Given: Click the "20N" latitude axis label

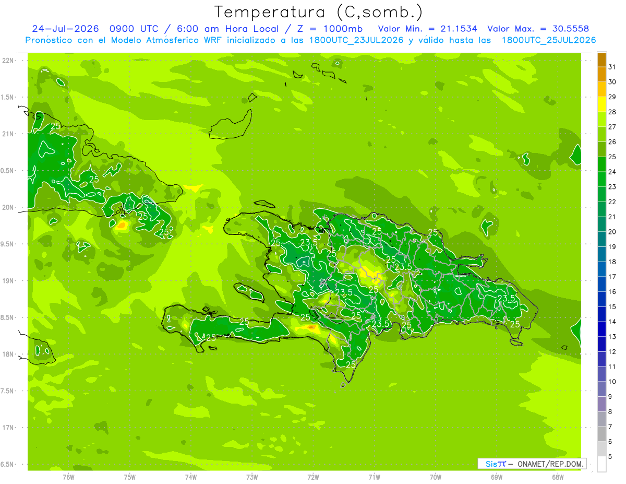Looking at the screenshot, I should (x=8, y=207).
